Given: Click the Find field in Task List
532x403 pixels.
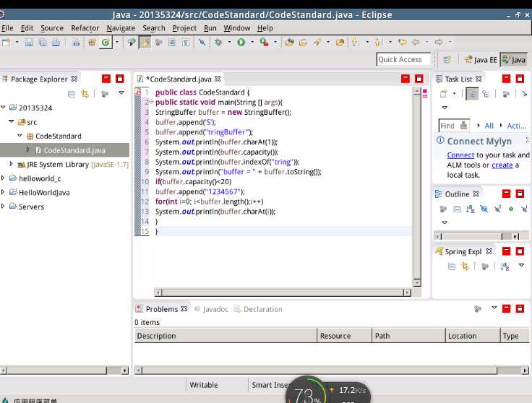Looking at the screenshot, I should [x=454, y=126].
